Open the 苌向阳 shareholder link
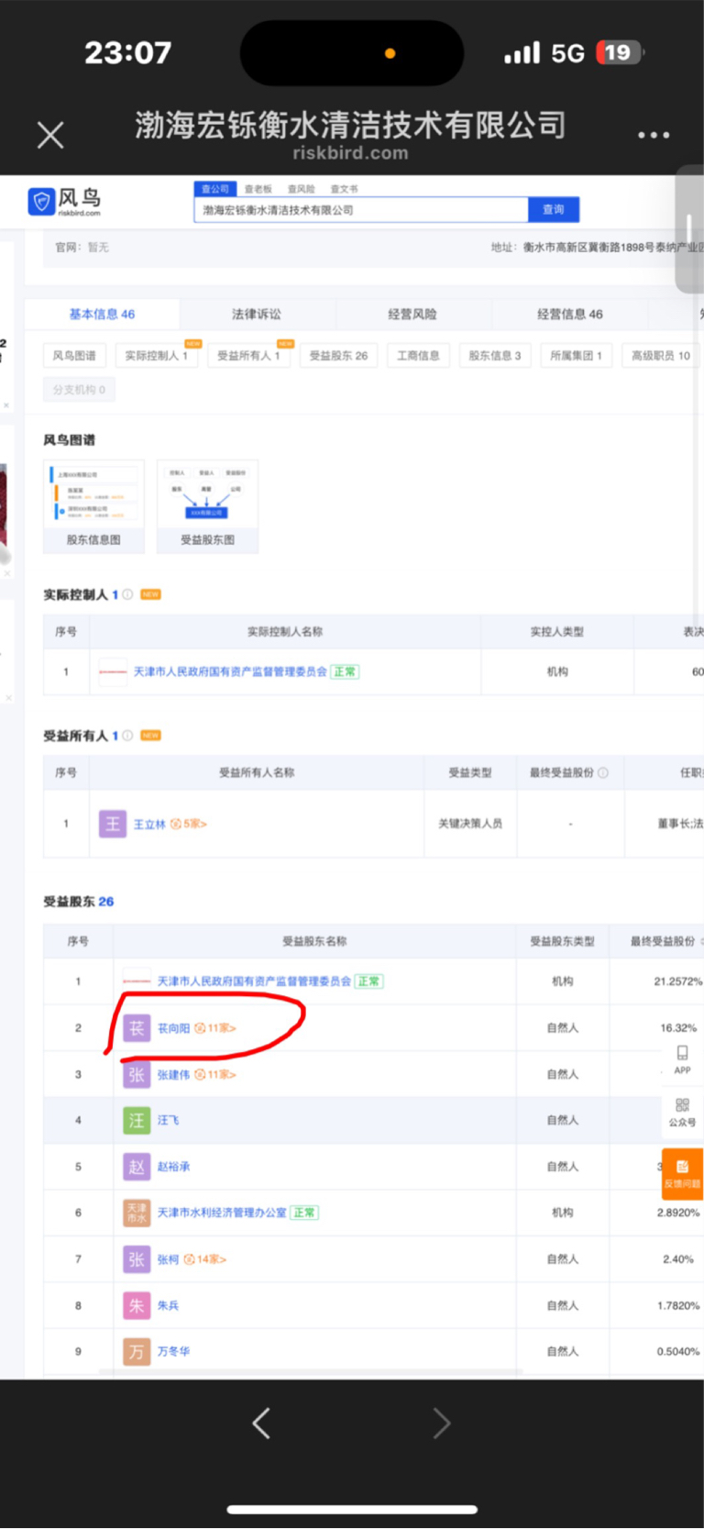 click(x=173, y=1028)
